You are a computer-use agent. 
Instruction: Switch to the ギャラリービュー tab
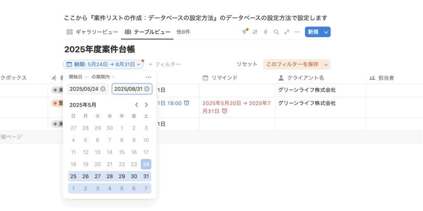(x=92, y=32)
